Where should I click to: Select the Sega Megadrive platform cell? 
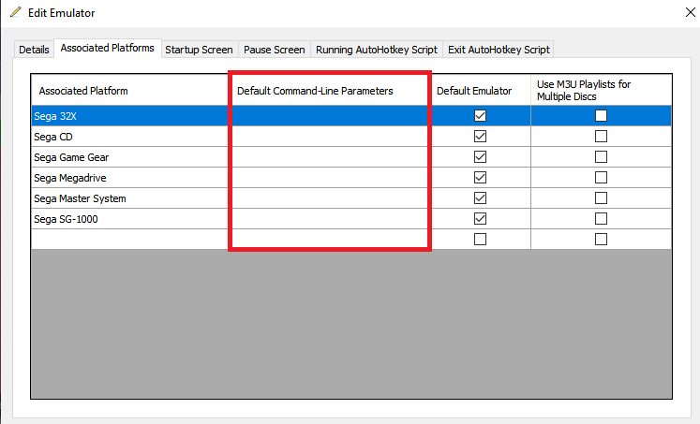131,178
